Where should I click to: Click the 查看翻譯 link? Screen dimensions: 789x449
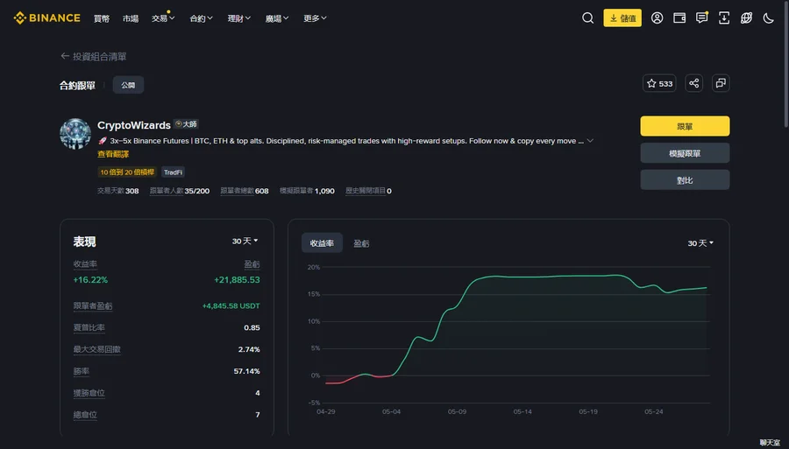pos(113,154)
